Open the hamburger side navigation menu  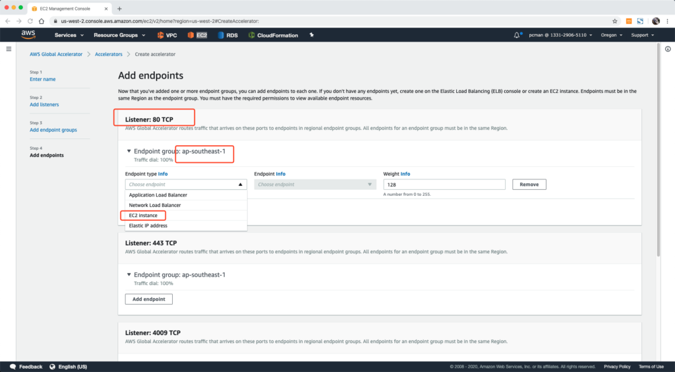(x=9, y=49)
